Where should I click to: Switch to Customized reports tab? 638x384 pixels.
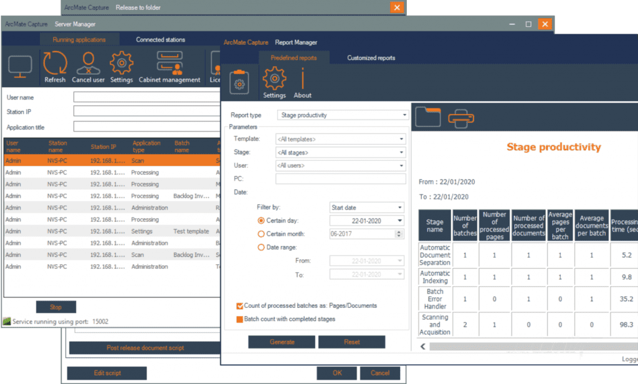[x=371, y=58]
